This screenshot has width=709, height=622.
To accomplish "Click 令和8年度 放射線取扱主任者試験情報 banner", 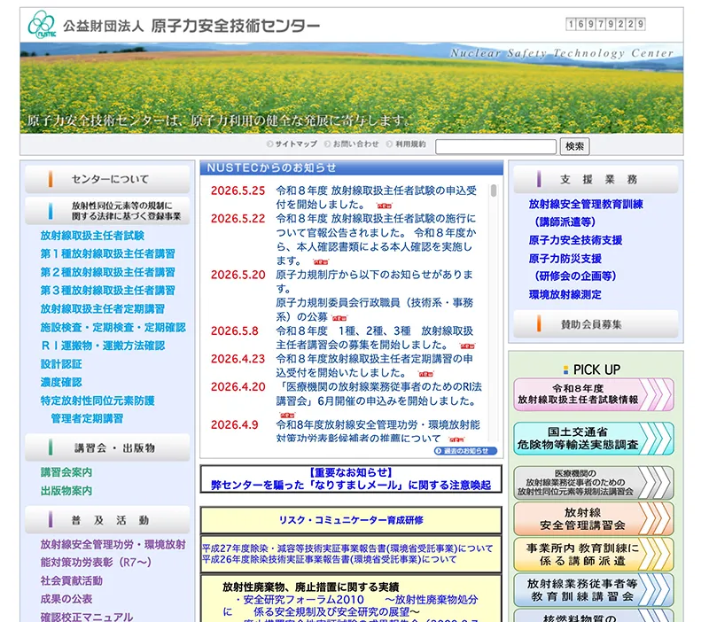I will pyautogui.click(x=594, y=394).
